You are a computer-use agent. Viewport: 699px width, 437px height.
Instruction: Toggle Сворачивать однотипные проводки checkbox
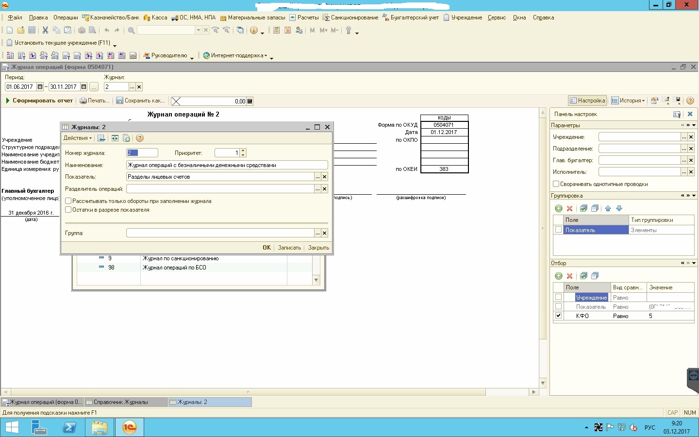pyautogui.click(x=556, y=184)
